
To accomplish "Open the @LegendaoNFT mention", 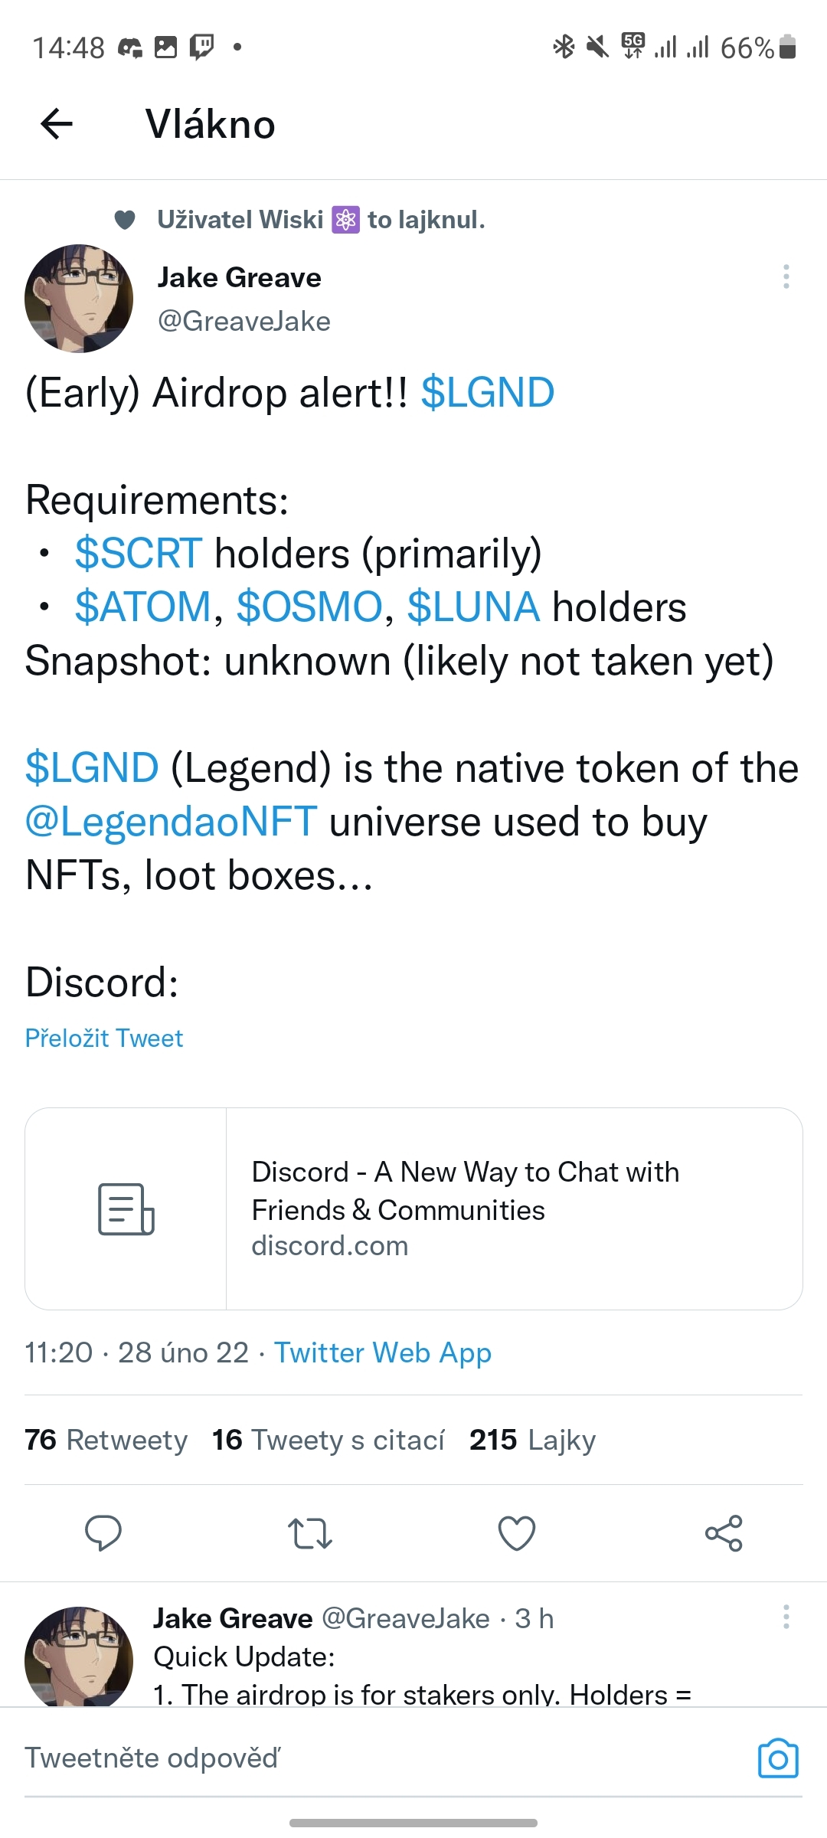I will pos(171,821).
